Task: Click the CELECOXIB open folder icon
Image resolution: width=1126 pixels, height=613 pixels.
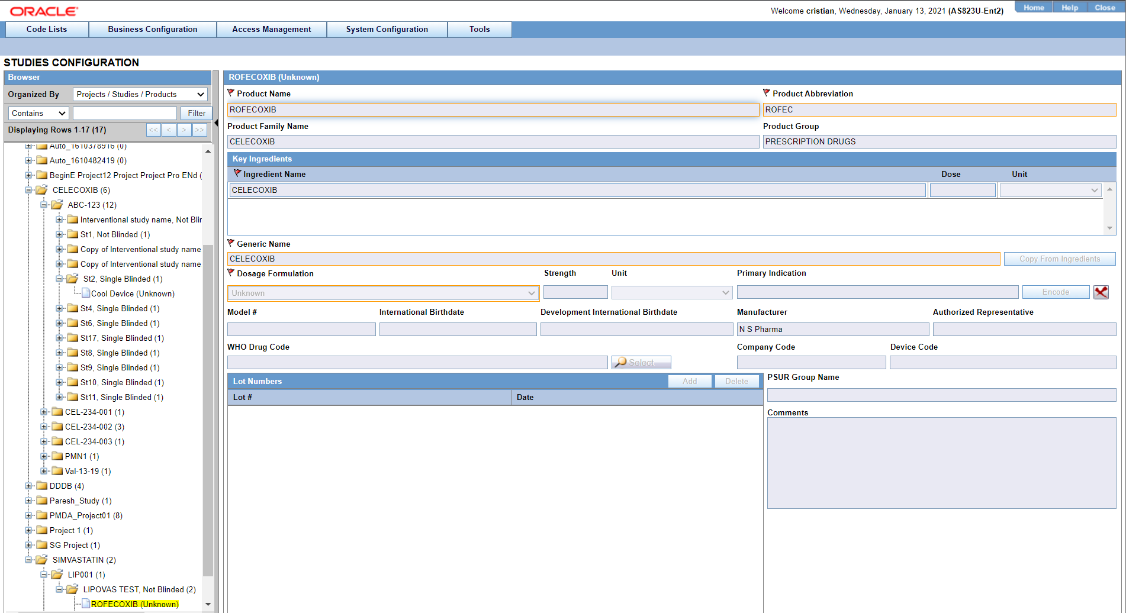Action: (40, 189)
